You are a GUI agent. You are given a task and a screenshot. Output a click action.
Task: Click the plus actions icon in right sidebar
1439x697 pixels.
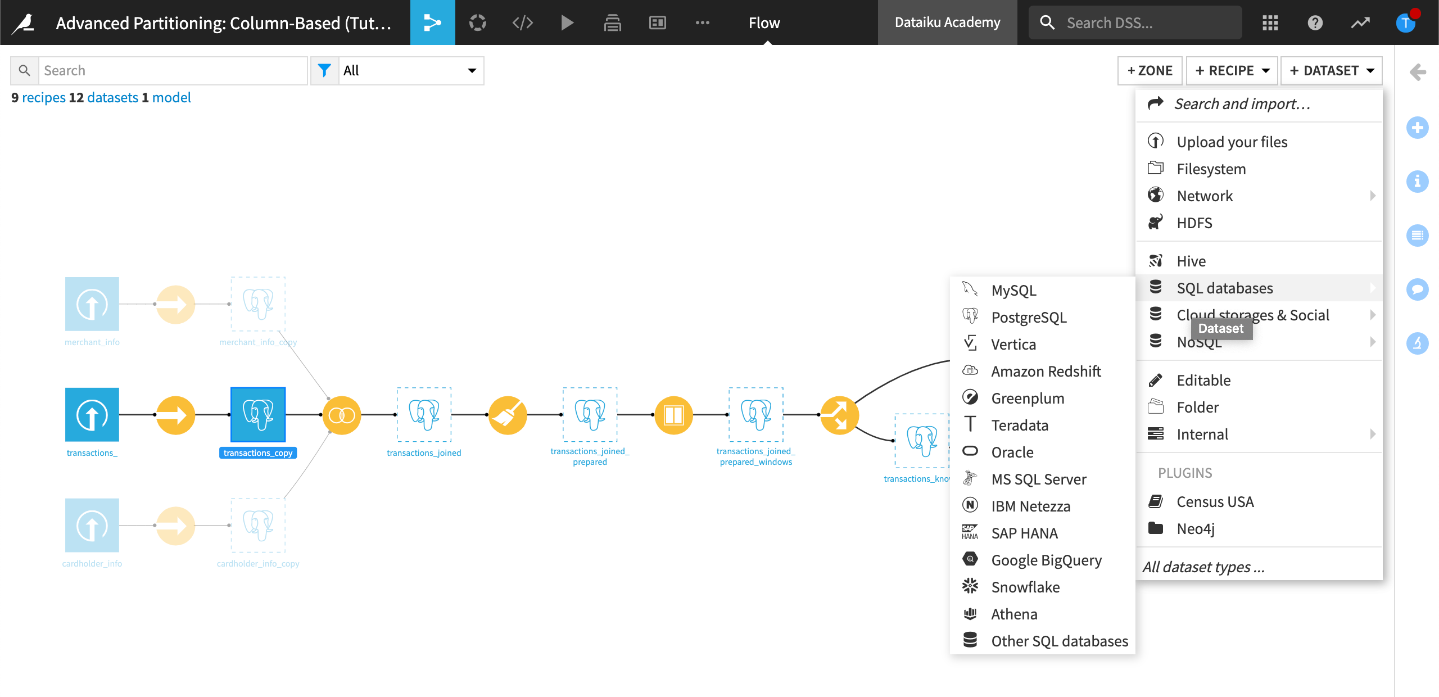click(1418, 128)
